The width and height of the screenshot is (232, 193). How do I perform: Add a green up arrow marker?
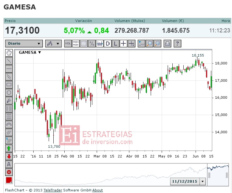9,148
